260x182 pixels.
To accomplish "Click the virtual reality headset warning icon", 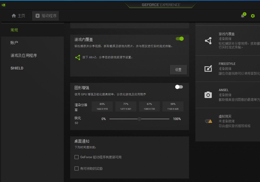I will (x=209, y=121).
